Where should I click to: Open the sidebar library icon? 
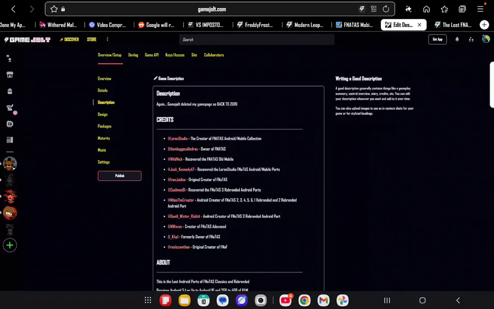pos(10,140)
